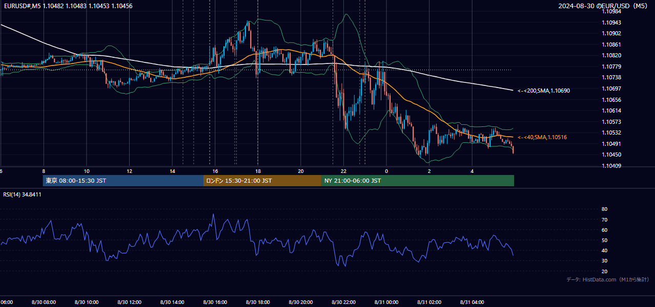The width and height of the screenshot is (655, 307).
Task: Click RSI scale level 50
Action: pyautogui.click(x=604, y=240)
